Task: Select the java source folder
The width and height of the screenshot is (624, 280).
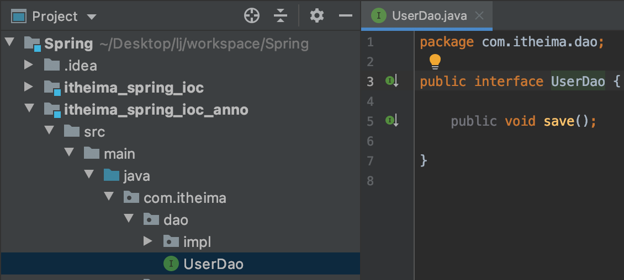Action: coord(136,176)
